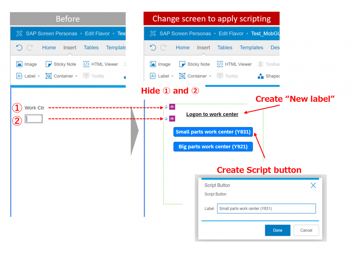
Task: Click Small parts work center (Y831) button
Action: [x=213, y=132]
